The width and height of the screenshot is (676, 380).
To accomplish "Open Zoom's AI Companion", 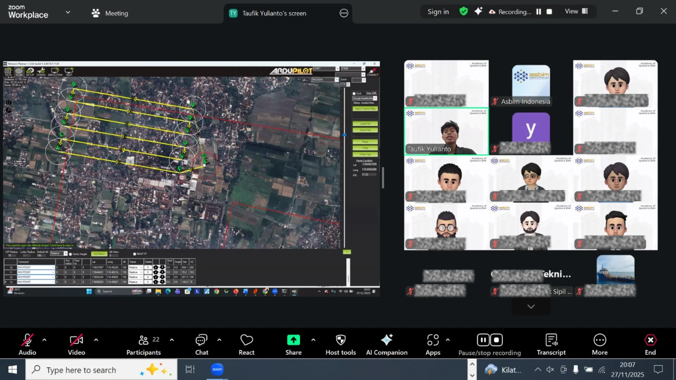I will [x=387, y=344].
